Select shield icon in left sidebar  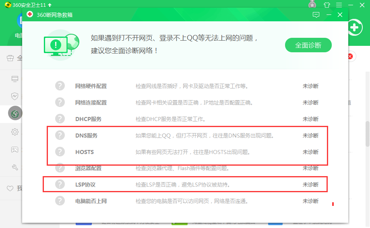(x=14, y=96)
